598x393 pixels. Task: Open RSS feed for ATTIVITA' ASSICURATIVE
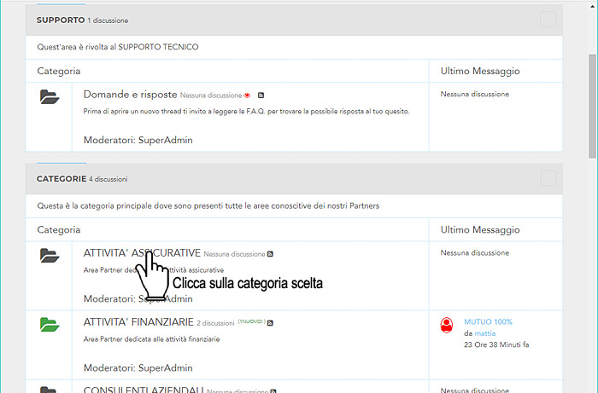click(271, 254)
